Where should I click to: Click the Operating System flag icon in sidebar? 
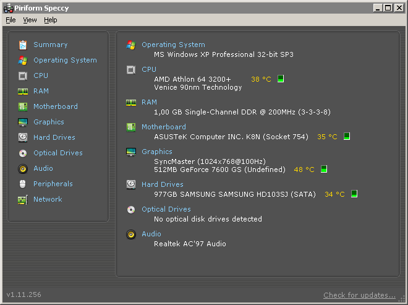pyautogui.click(x=23, y=61)
